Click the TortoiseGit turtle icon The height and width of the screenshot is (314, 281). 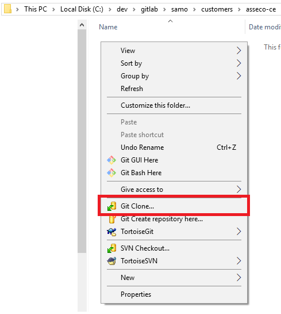point(111,232)
